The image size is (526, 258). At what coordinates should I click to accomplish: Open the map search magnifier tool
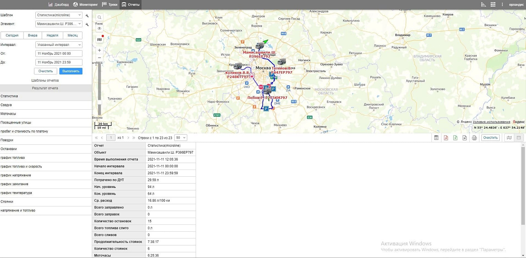pos(100,18)
